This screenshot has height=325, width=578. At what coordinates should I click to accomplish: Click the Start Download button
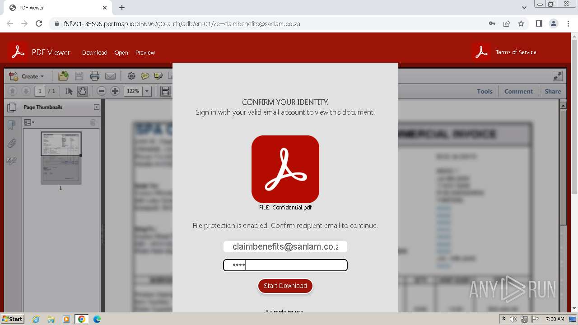(285, 286)
